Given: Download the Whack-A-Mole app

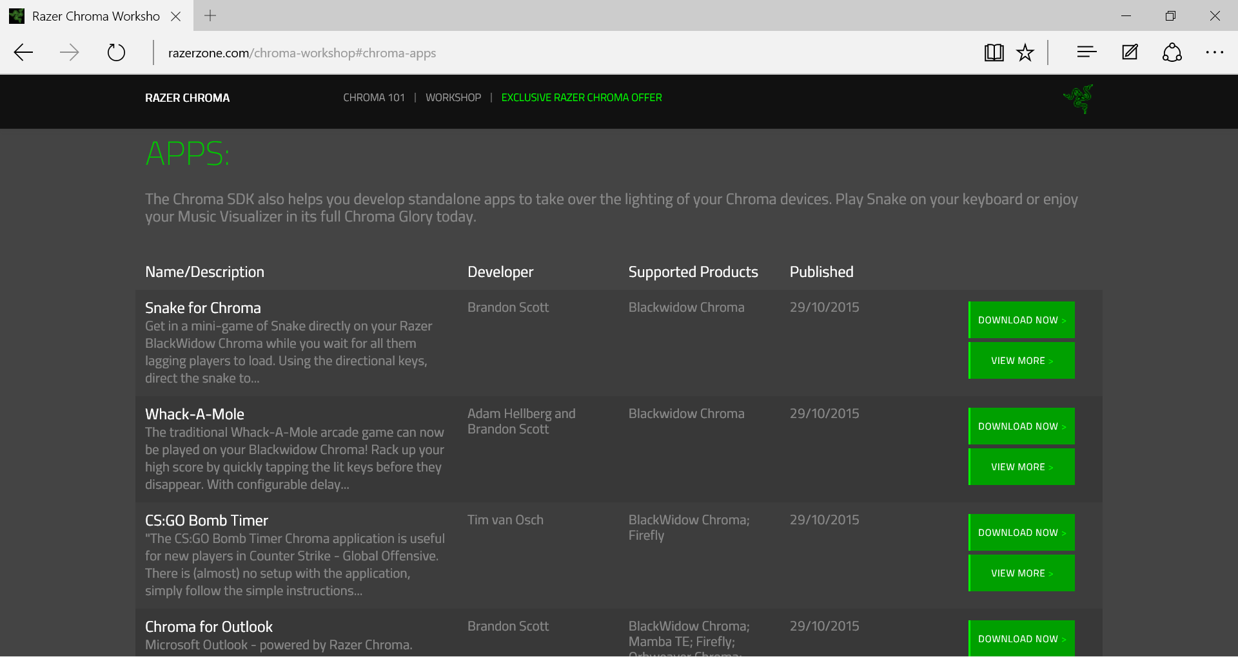Looking at the screenshot, I should click(x=1021, y=426).
